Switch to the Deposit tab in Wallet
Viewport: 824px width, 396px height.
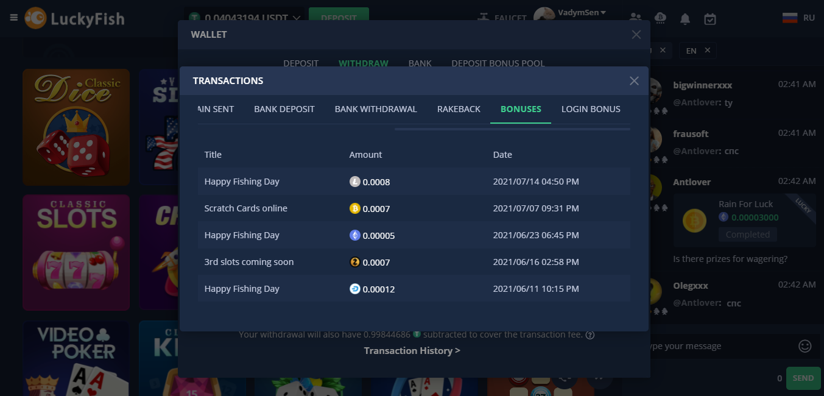pyautogui.click(x=301, y=63)
